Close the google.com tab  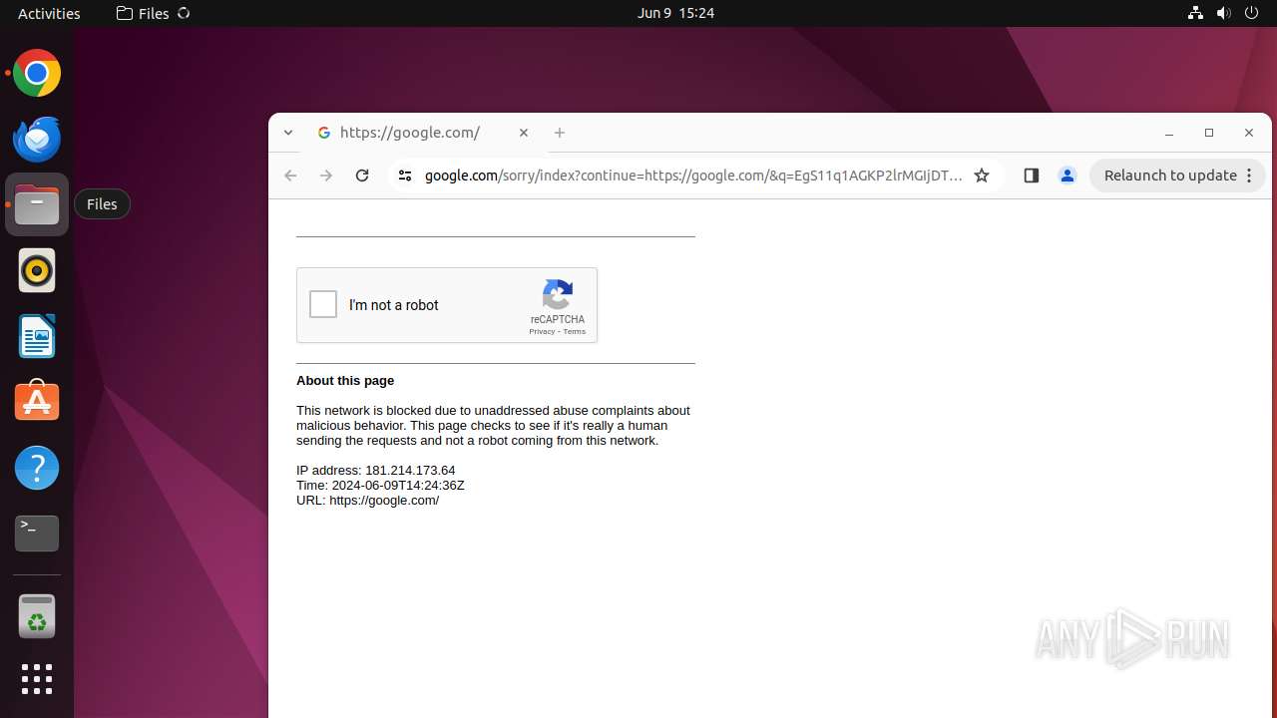(x=524, y=133)
